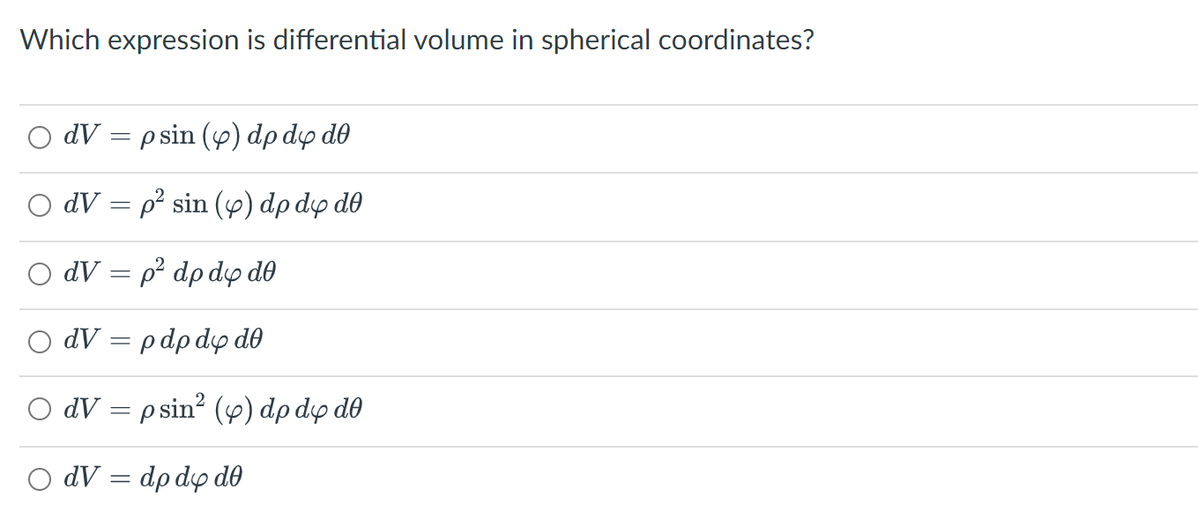Select the third radio button in the list
The image size is (1198, 519).
(x=39, y=274)
